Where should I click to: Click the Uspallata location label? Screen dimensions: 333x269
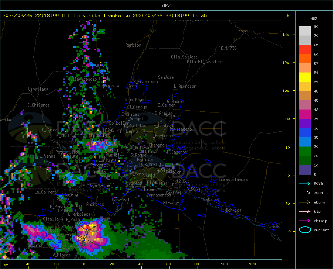[38, 89]
